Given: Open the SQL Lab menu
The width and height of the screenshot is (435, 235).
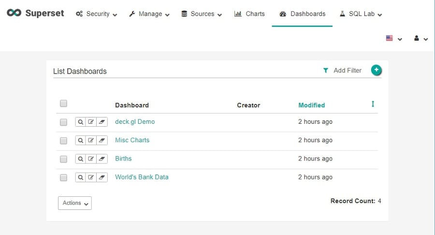Looking at the screenshot, I should coord(361,14).
